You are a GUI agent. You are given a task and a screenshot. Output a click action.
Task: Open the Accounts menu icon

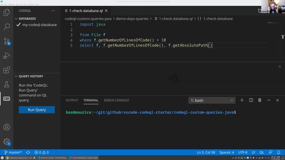pyautogui.click(x=7, y=128)
